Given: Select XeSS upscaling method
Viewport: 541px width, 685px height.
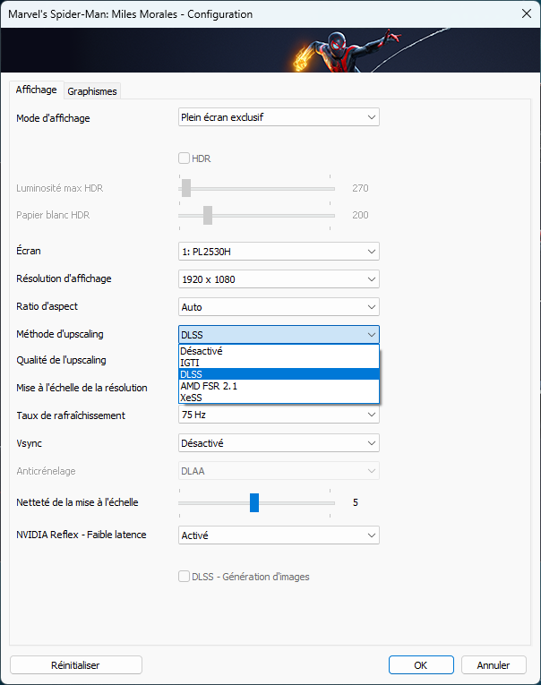Looking at the screenshot, I should (279, 398).
